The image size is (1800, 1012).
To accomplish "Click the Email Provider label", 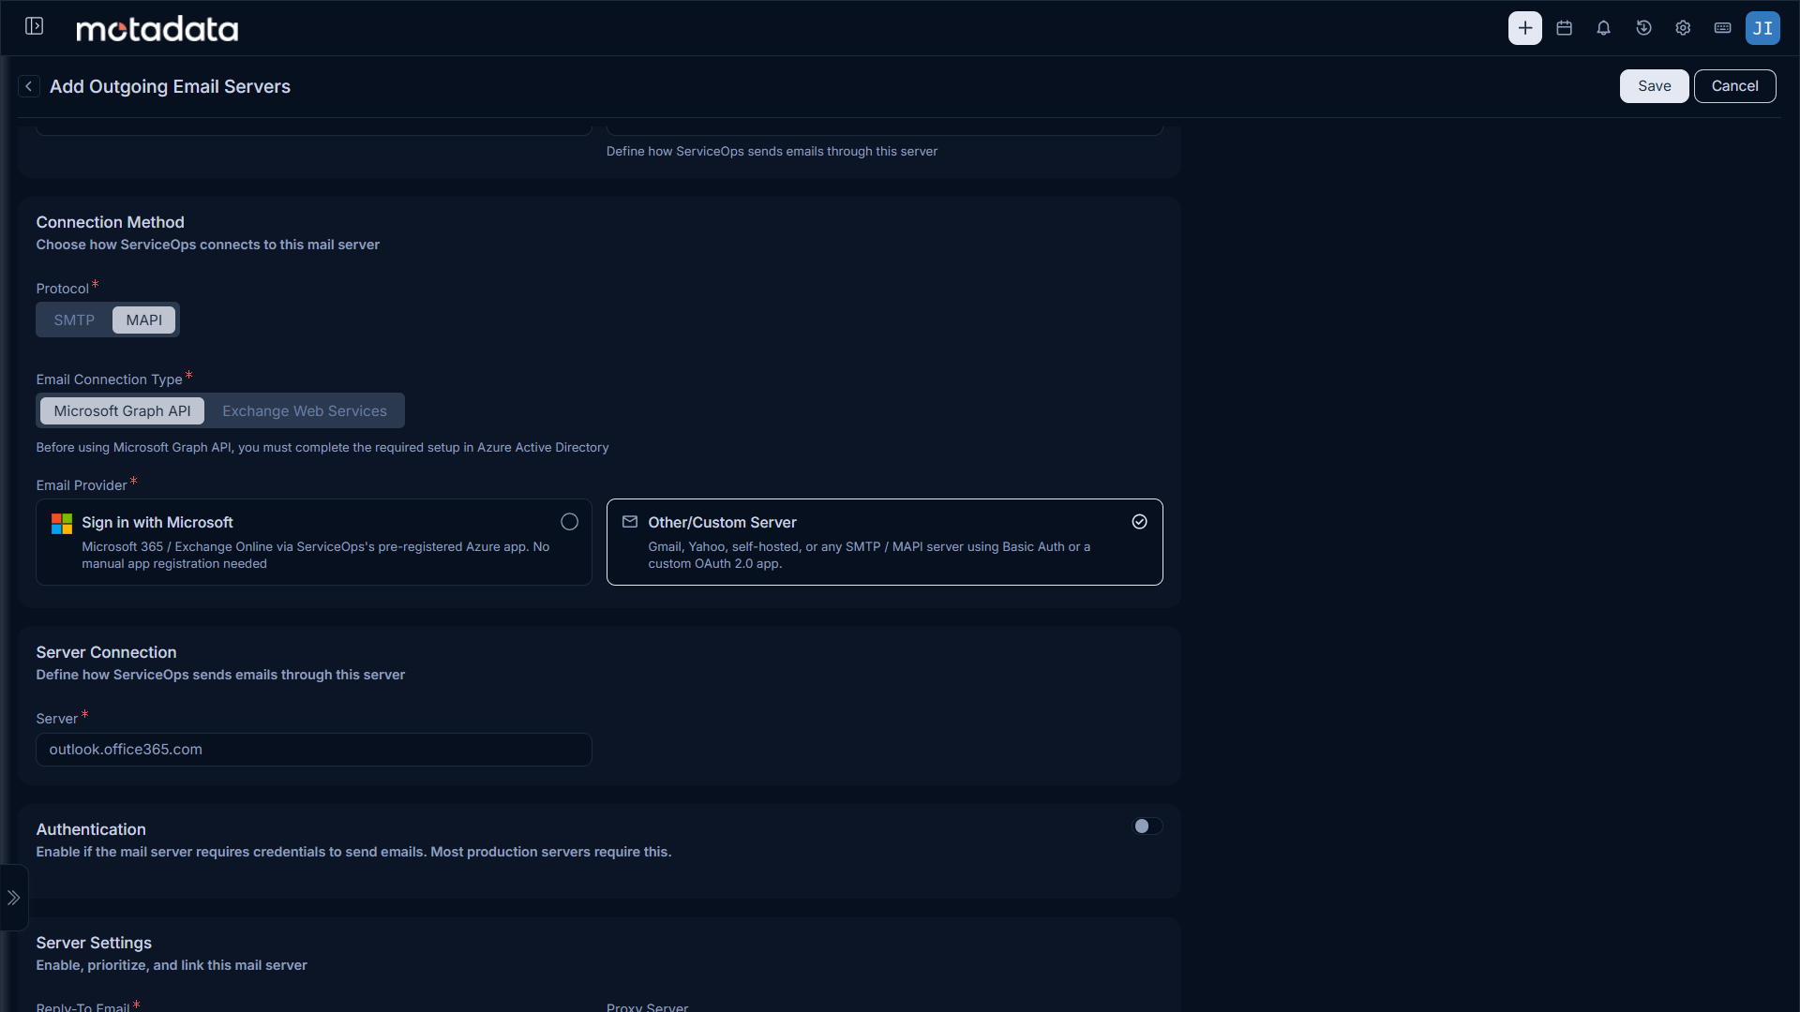I will pyautogui.click(x=82, y=485).
